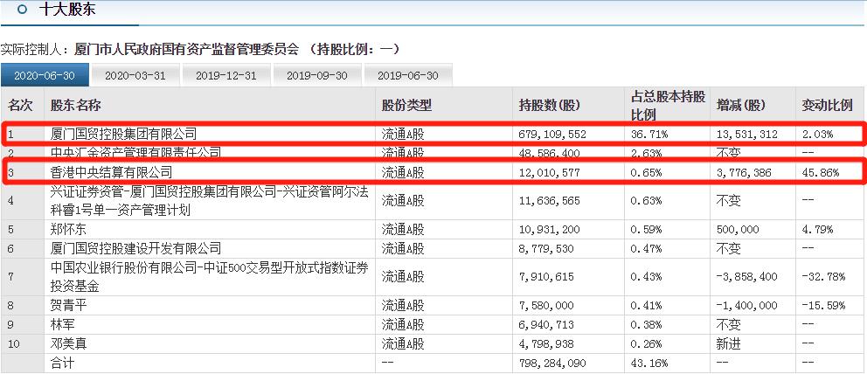Click holdings value 7,910,615
This screenshot has height=374, width=867.
[x=546, y=277]
